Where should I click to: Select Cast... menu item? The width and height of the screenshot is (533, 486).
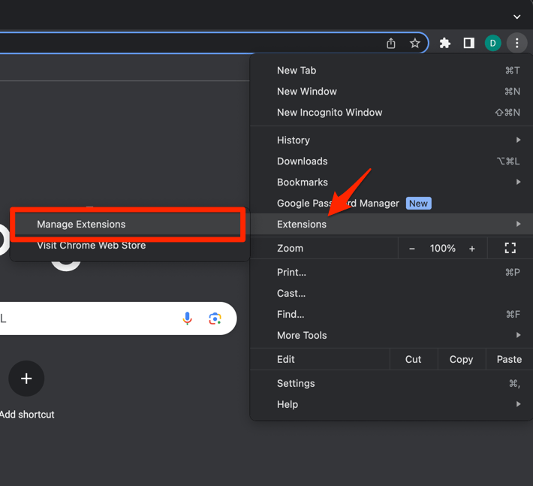(x=391, y=294)
